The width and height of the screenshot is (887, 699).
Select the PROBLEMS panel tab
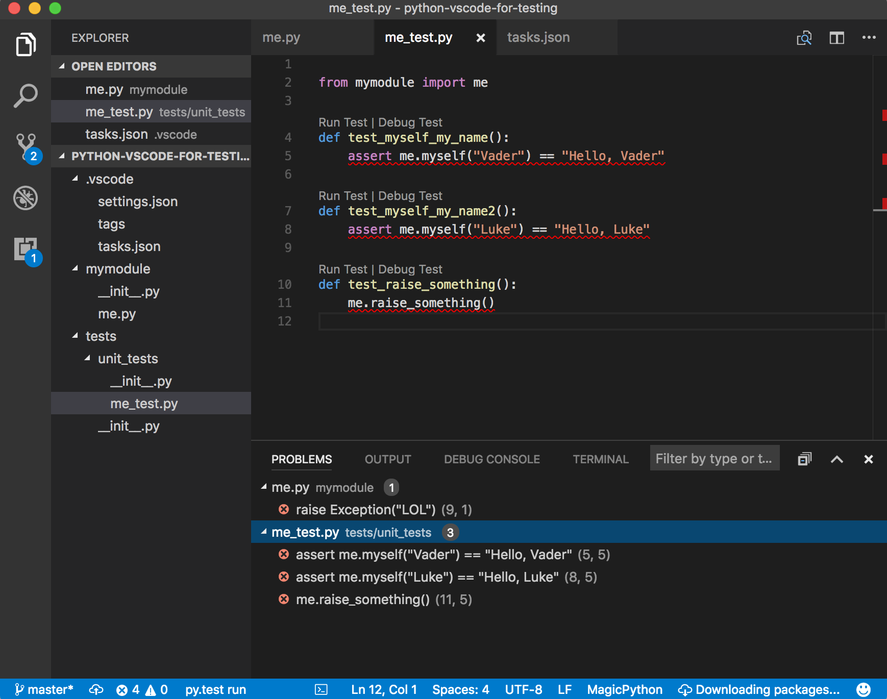coord(302,459)
